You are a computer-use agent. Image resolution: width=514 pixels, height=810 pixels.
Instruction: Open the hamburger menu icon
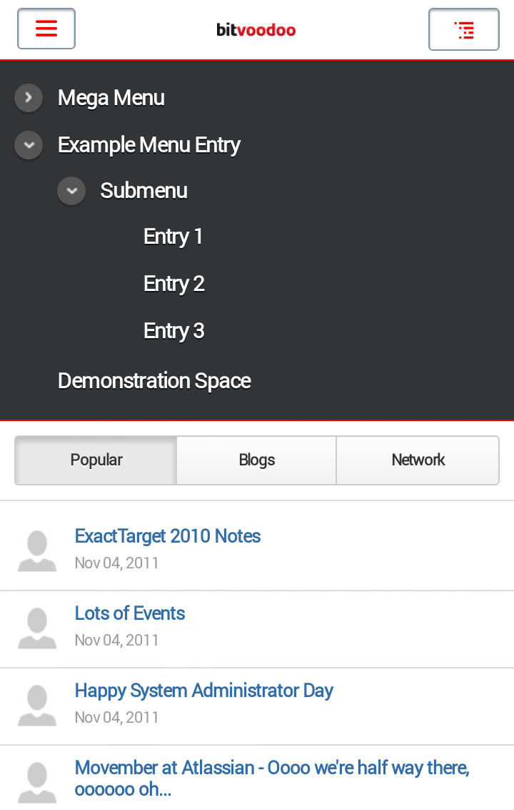tap(46, 29)
